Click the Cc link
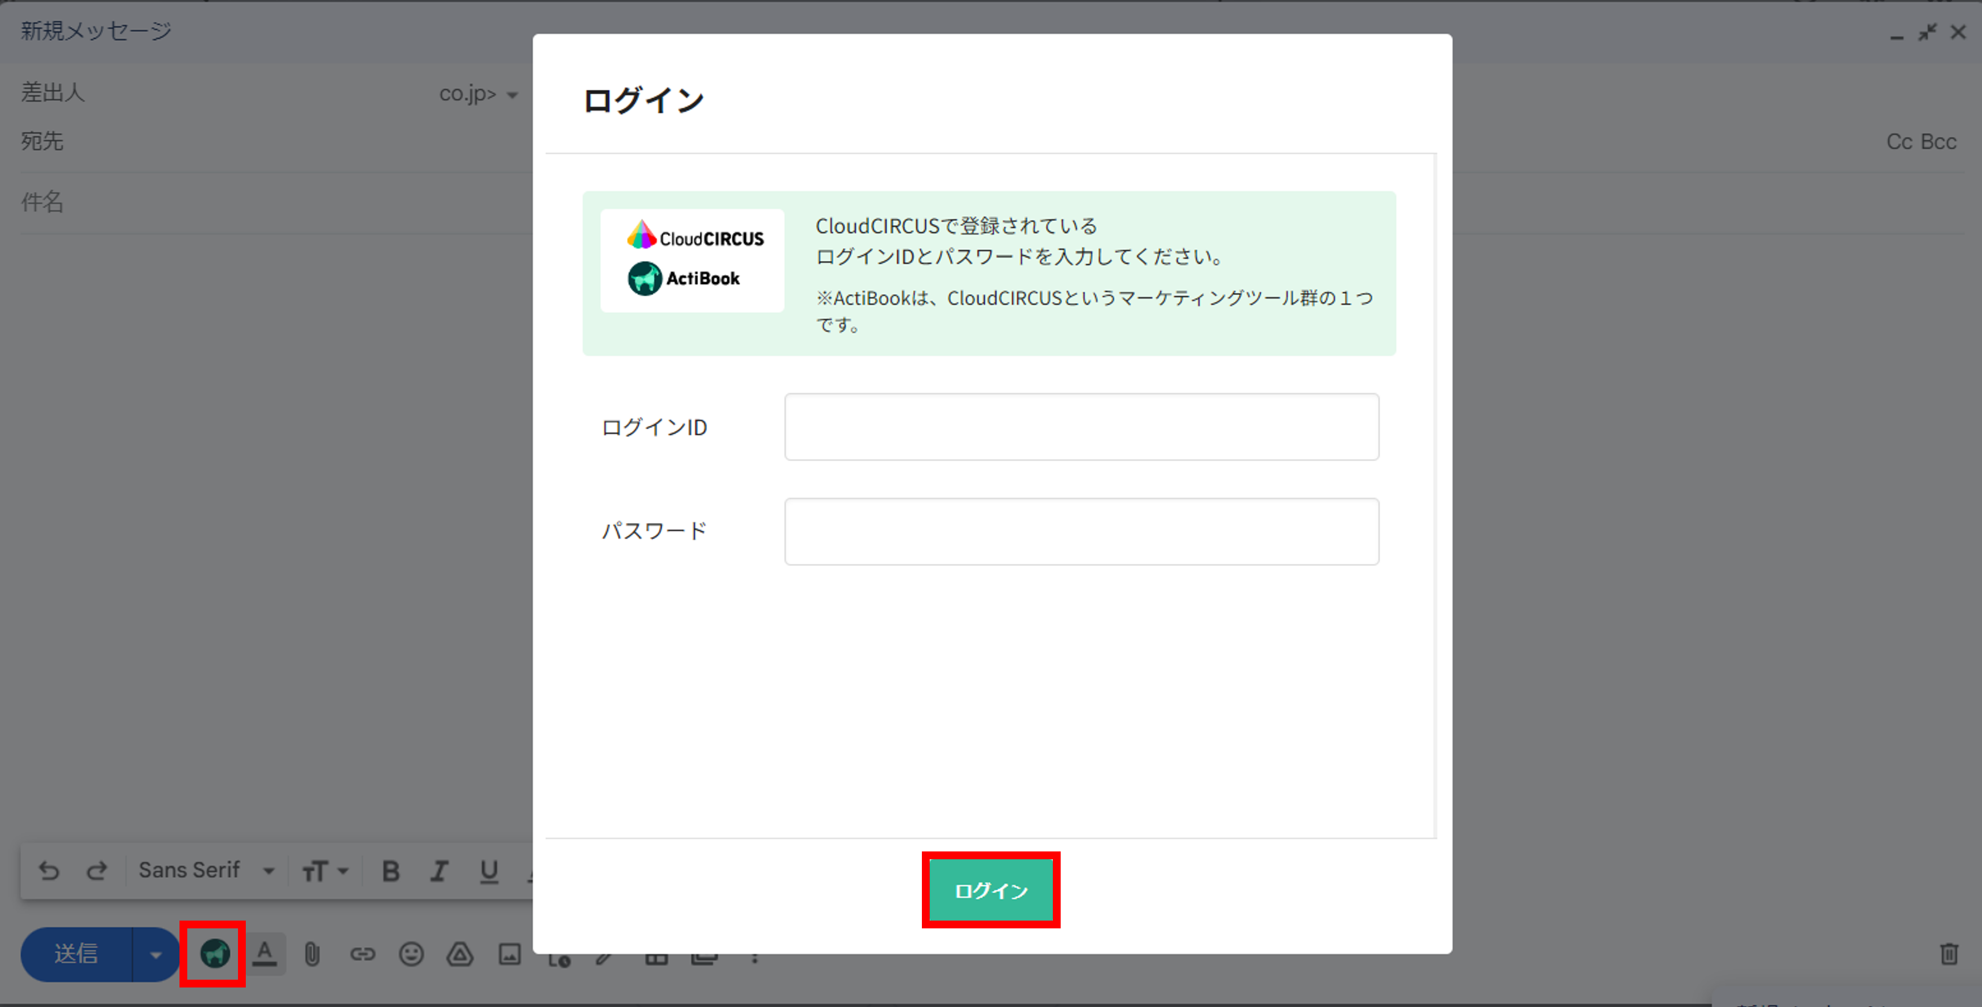The width and height of the screenshot is (1982, 1007). click(1899, 142)
